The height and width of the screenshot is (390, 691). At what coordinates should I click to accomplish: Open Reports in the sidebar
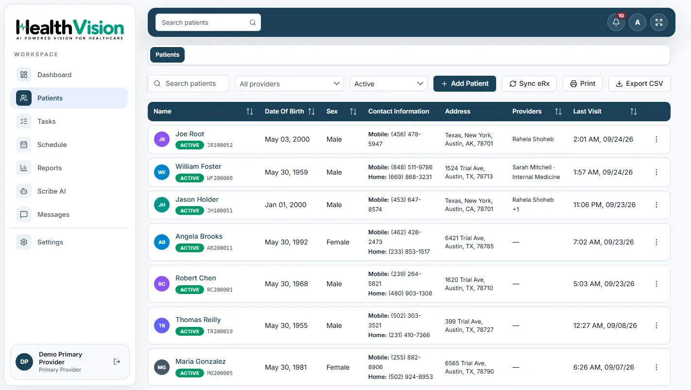tap(69, 168)
